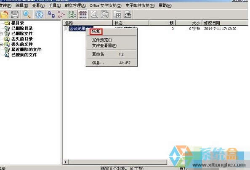Click the new folder plus icon
The height and width of the screenshot is (170, 250).
coord(117,14)
